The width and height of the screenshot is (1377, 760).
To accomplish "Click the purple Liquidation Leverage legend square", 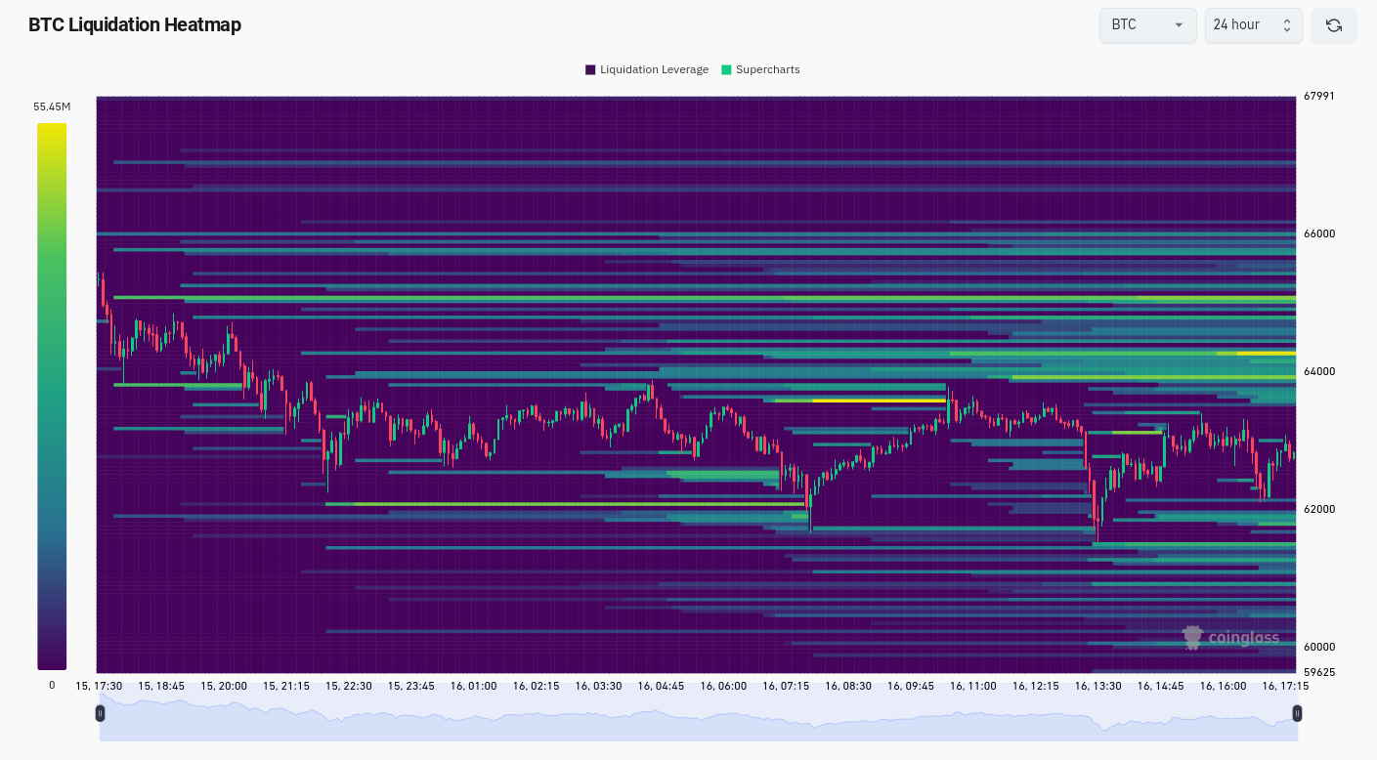I will (x=590, y=69).
